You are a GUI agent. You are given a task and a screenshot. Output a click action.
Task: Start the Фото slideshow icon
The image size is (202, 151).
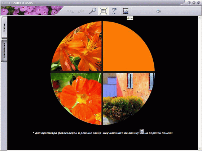[126, 11]
